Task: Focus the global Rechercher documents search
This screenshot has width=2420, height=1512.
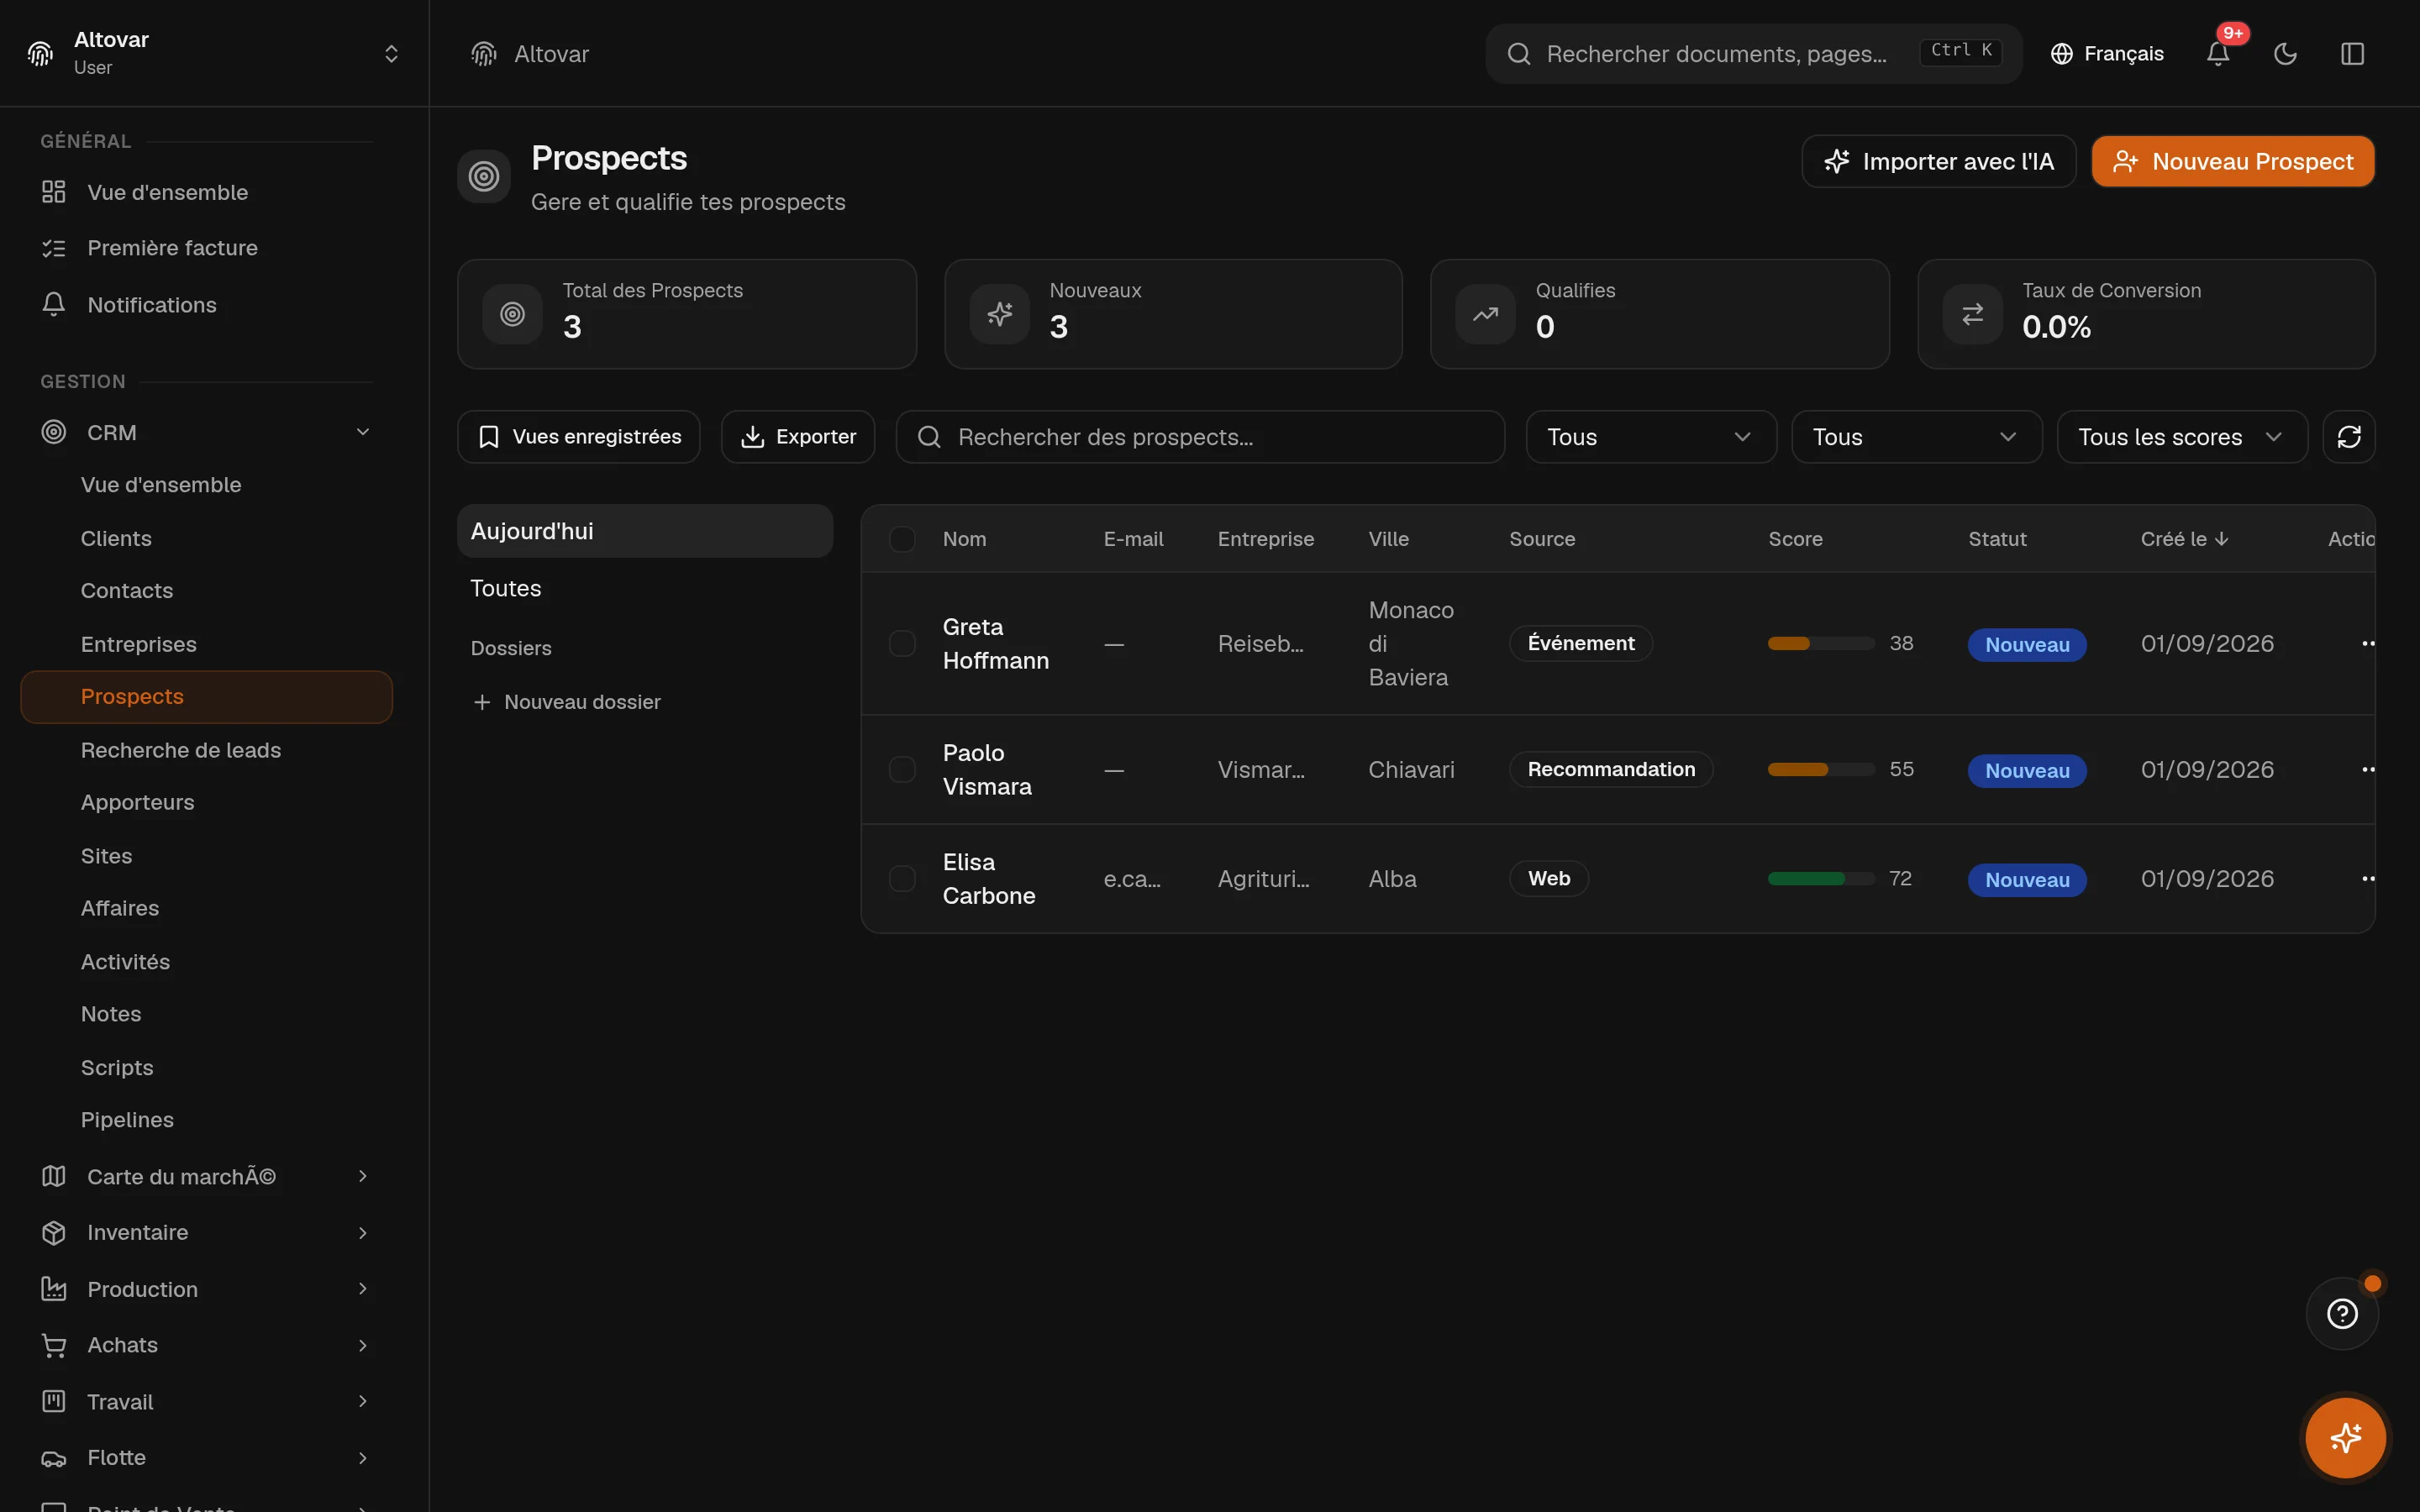Action: pos(1753,54)
